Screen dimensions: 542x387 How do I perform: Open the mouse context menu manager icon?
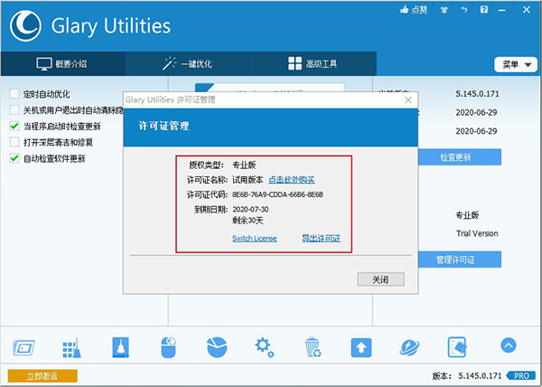click(168, 347)
